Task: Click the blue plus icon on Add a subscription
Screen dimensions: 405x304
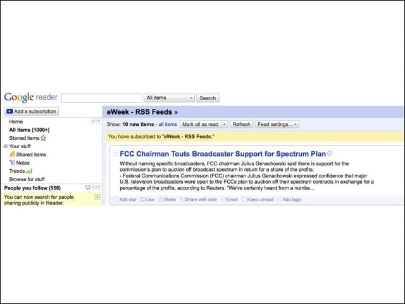Action: click(x=9, y=111)
